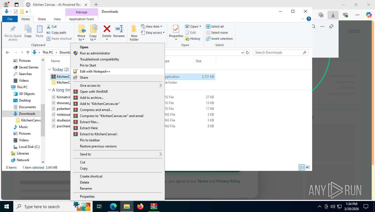The height and width of the screenshot is (212, 375).
Task: Click the Search Downloads field
Action: [x=280, y=52]
